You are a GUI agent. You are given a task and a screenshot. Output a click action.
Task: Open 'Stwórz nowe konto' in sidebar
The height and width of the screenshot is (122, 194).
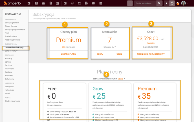click(x=12, y=101)
